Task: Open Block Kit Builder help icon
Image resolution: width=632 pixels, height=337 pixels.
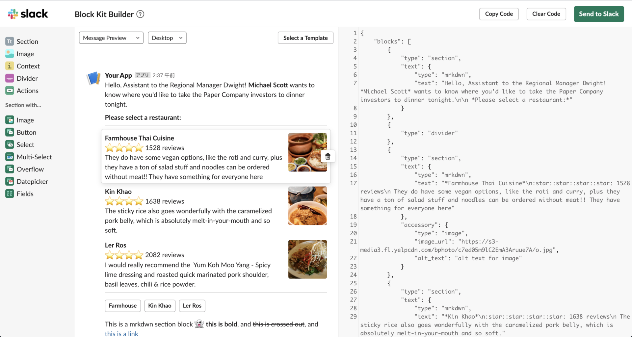Action: click(x=140, y=14)
